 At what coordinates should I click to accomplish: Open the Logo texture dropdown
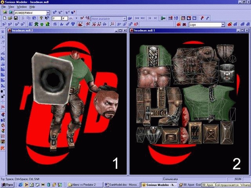coord(223,25)
